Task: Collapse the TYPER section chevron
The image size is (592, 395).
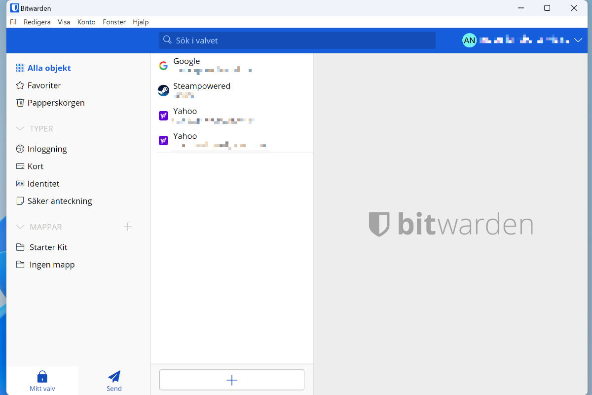Action: click(20, 129)
